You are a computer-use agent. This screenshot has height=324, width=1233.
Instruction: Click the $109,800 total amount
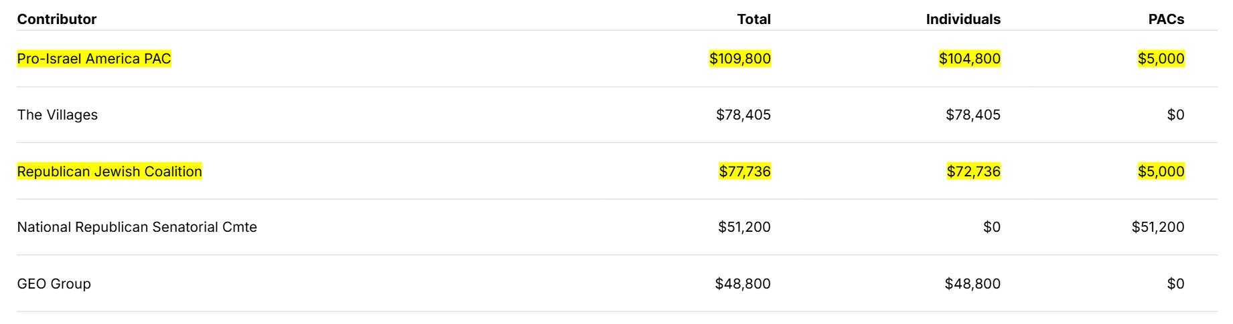[x=740, y=59]
